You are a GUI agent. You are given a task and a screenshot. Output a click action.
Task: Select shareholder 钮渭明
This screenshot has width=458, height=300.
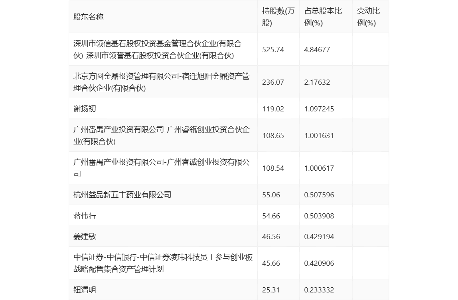tap(85, 290)
